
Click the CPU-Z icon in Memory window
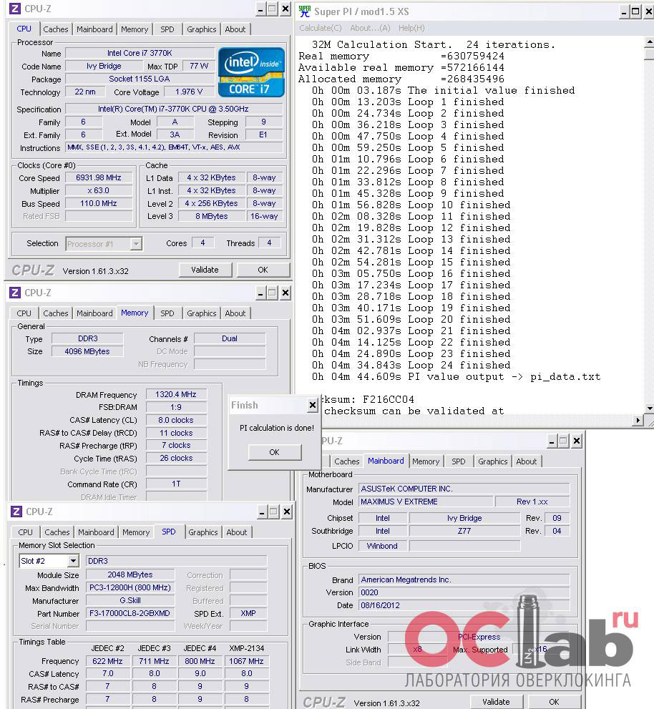click(x=15, y=293)
